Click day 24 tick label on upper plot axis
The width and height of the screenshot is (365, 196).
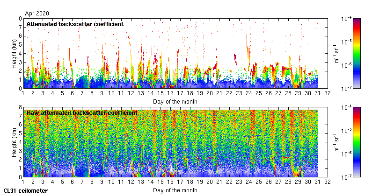(249, 93)
